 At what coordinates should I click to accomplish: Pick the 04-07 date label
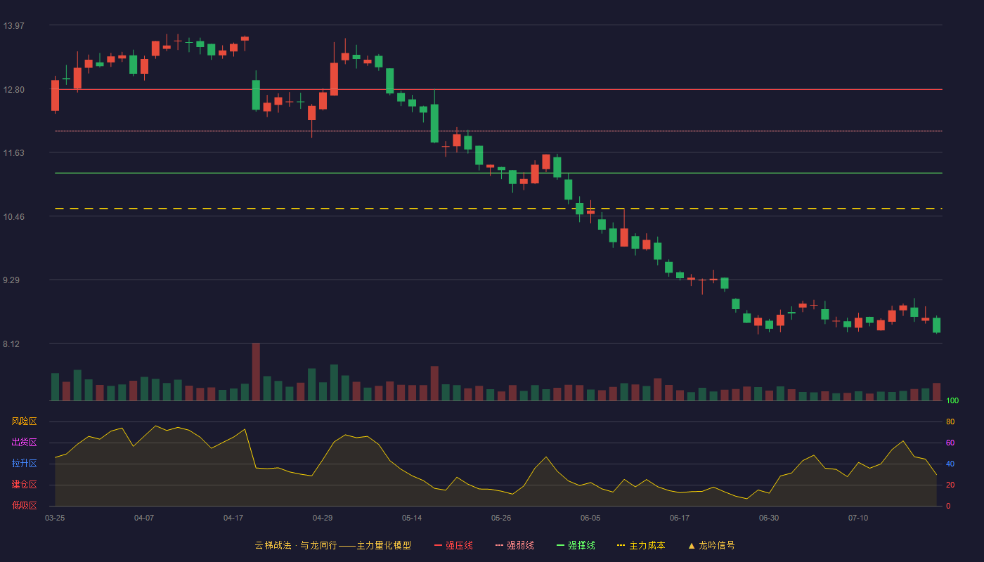pos(144,518)
